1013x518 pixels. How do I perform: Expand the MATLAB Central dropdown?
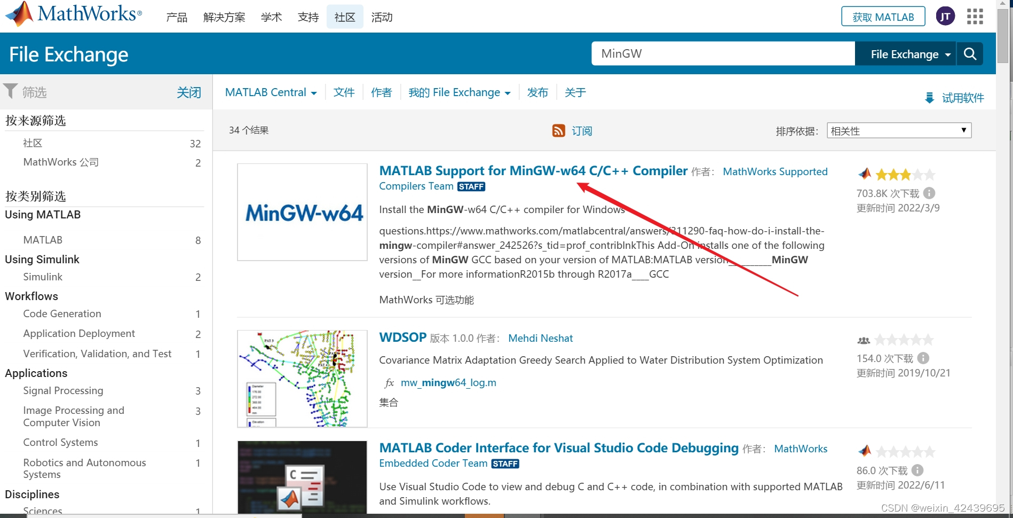click(271, 92)
